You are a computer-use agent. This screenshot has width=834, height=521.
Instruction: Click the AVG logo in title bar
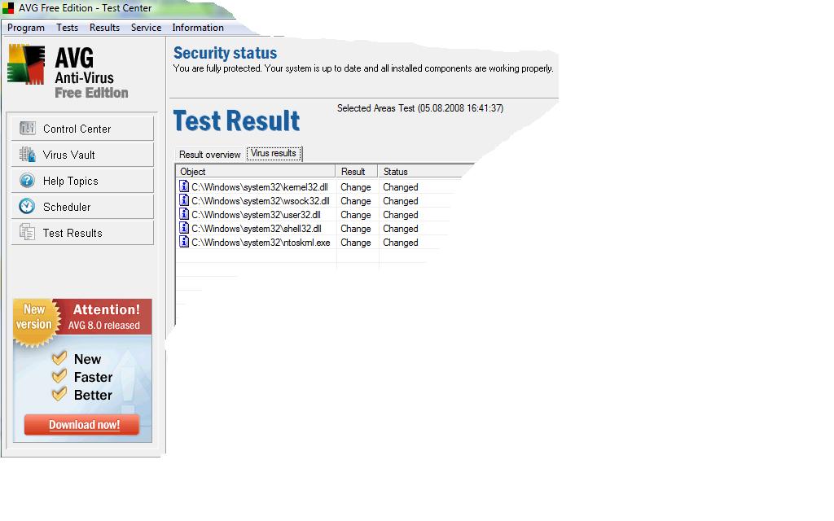(9, 8)
